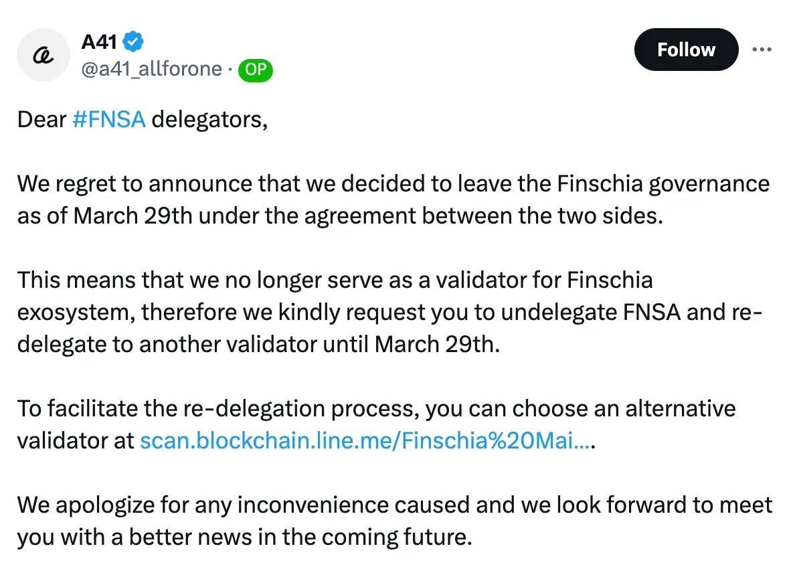Click the word delegators in the greeting
The image size is (795, 581).
pyautogui.click(x=209, y=120)
